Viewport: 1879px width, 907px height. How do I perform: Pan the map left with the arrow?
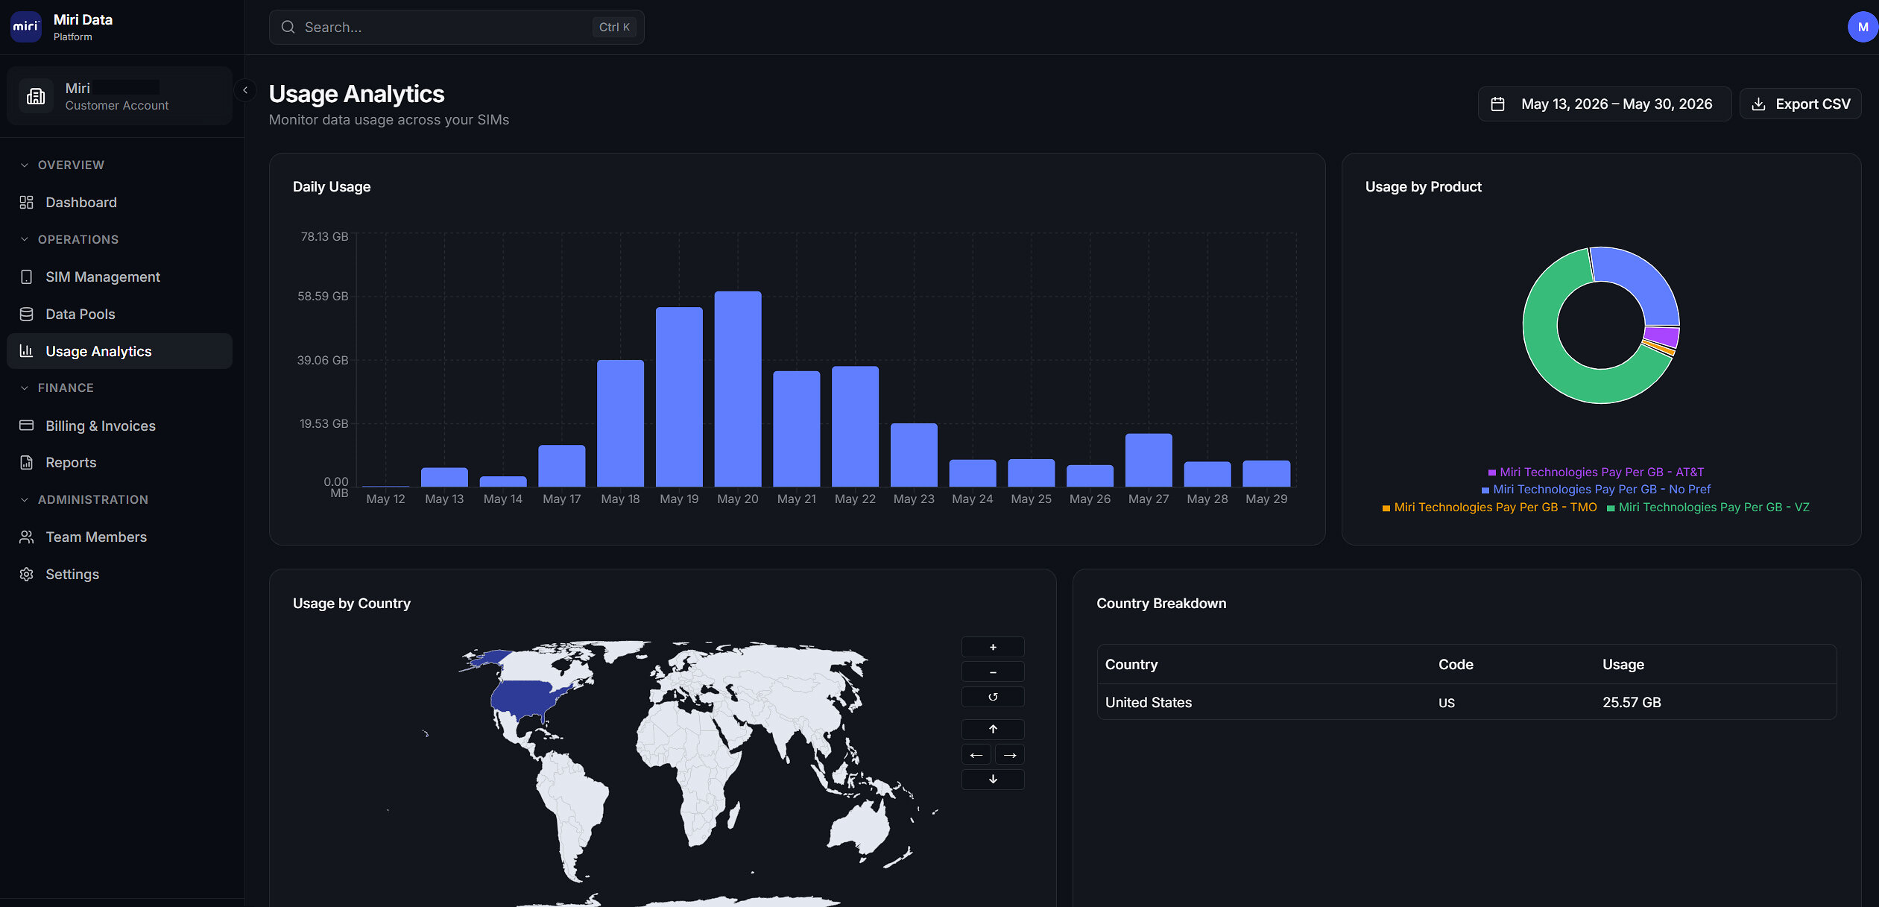click(976, 755)
